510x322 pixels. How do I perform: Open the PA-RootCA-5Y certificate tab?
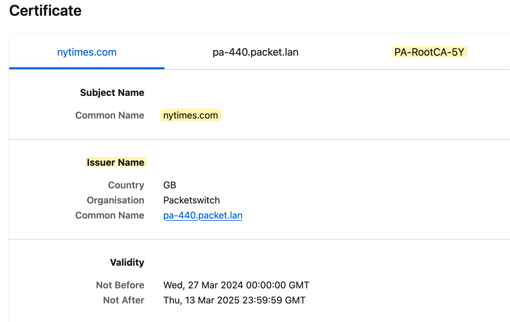pyautogui.click(x=430, y=52)
